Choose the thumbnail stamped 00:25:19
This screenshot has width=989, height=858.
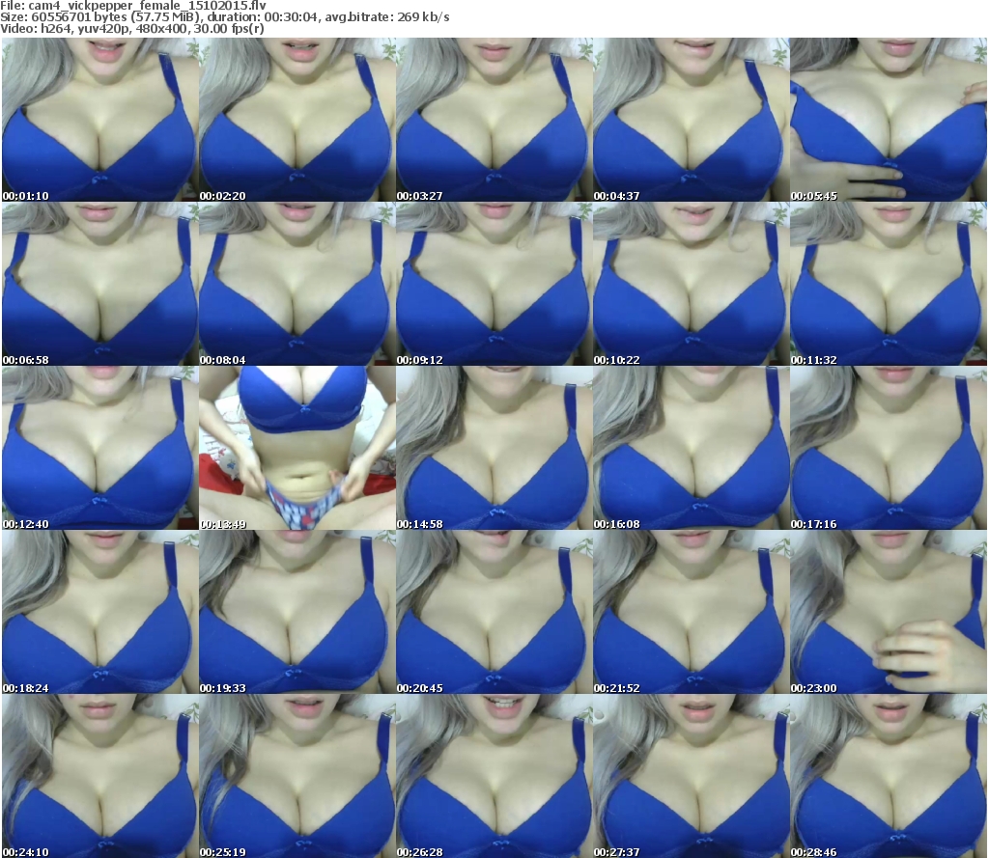tap(297, 775)
